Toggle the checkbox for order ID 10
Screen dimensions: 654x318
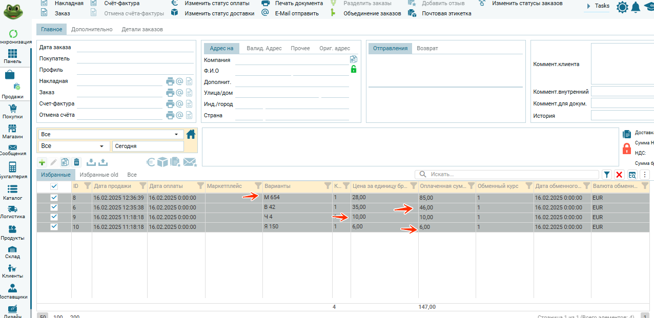[54, 227]
